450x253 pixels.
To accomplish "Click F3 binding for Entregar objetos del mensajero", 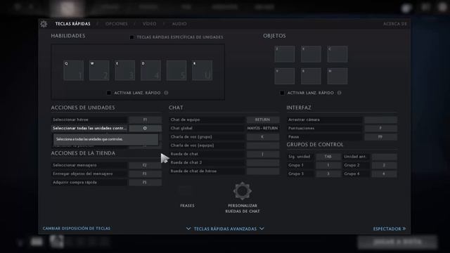I will click(x=145, y=174).
